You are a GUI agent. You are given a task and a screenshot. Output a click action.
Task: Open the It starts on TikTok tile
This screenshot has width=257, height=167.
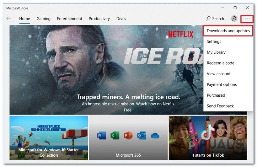click(x=208, y=137)
